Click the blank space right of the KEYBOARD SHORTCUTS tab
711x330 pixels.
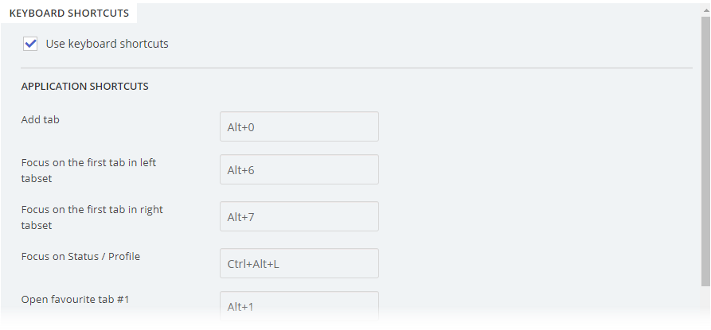(x=414, y=11)
